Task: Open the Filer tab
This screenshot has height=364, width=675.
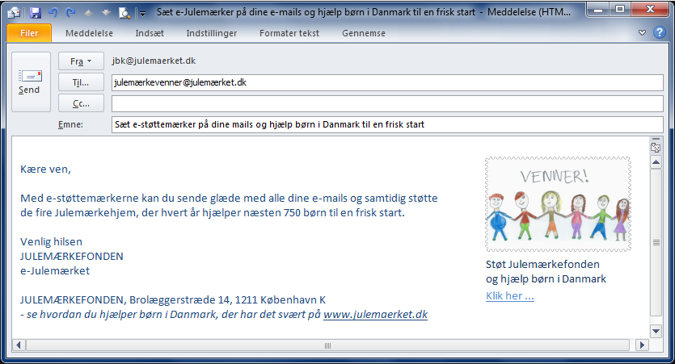Action: pyautogui.click(x=29, y=33)
